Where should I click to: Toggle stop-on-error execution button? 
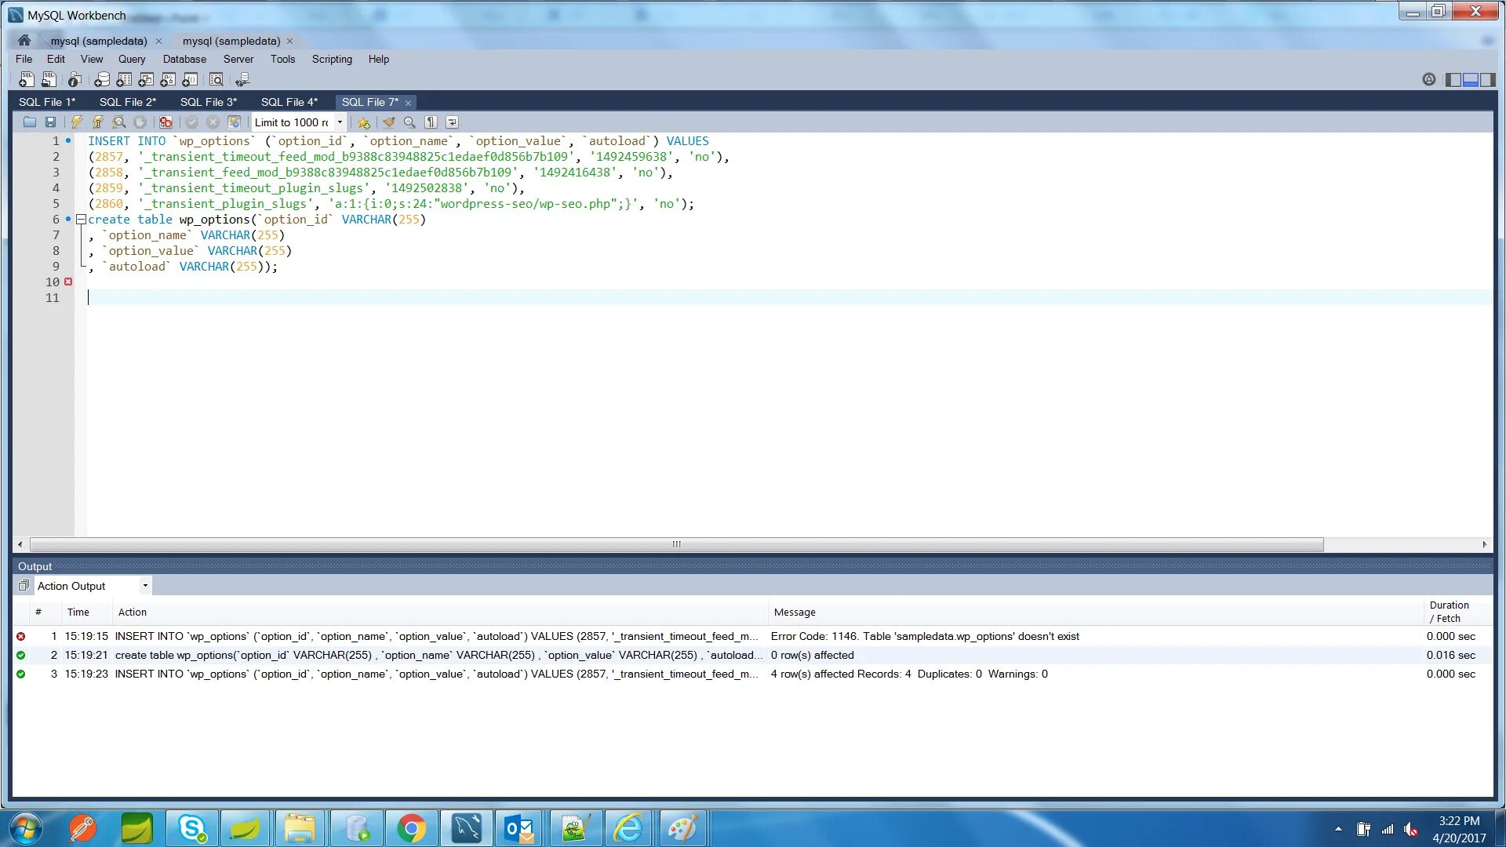point(166,122)
